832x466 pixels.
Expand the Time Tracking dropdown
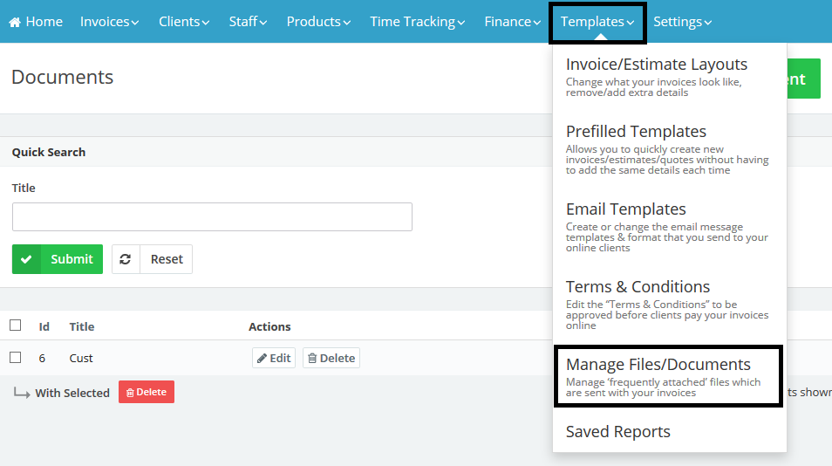417,22
